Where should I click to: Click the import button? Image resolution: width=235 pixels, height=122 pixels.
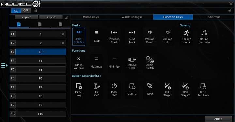[x=26, y=17]
